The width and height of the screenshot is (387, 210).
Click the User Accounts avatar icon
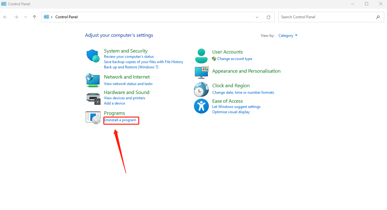point(201,56)
